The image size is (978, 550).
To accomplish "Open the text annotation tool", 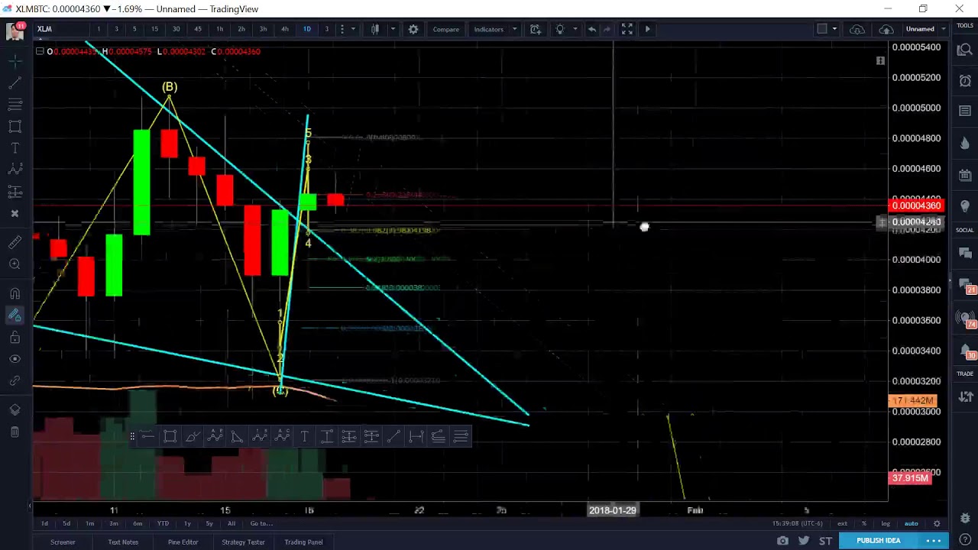I will point(15,147).
